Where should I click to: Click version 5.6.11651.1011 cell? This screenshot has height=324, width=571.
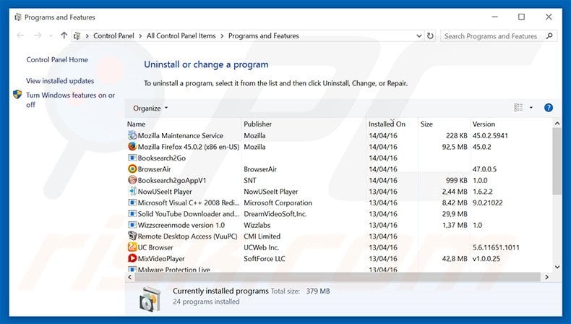[x=496, y=247]
